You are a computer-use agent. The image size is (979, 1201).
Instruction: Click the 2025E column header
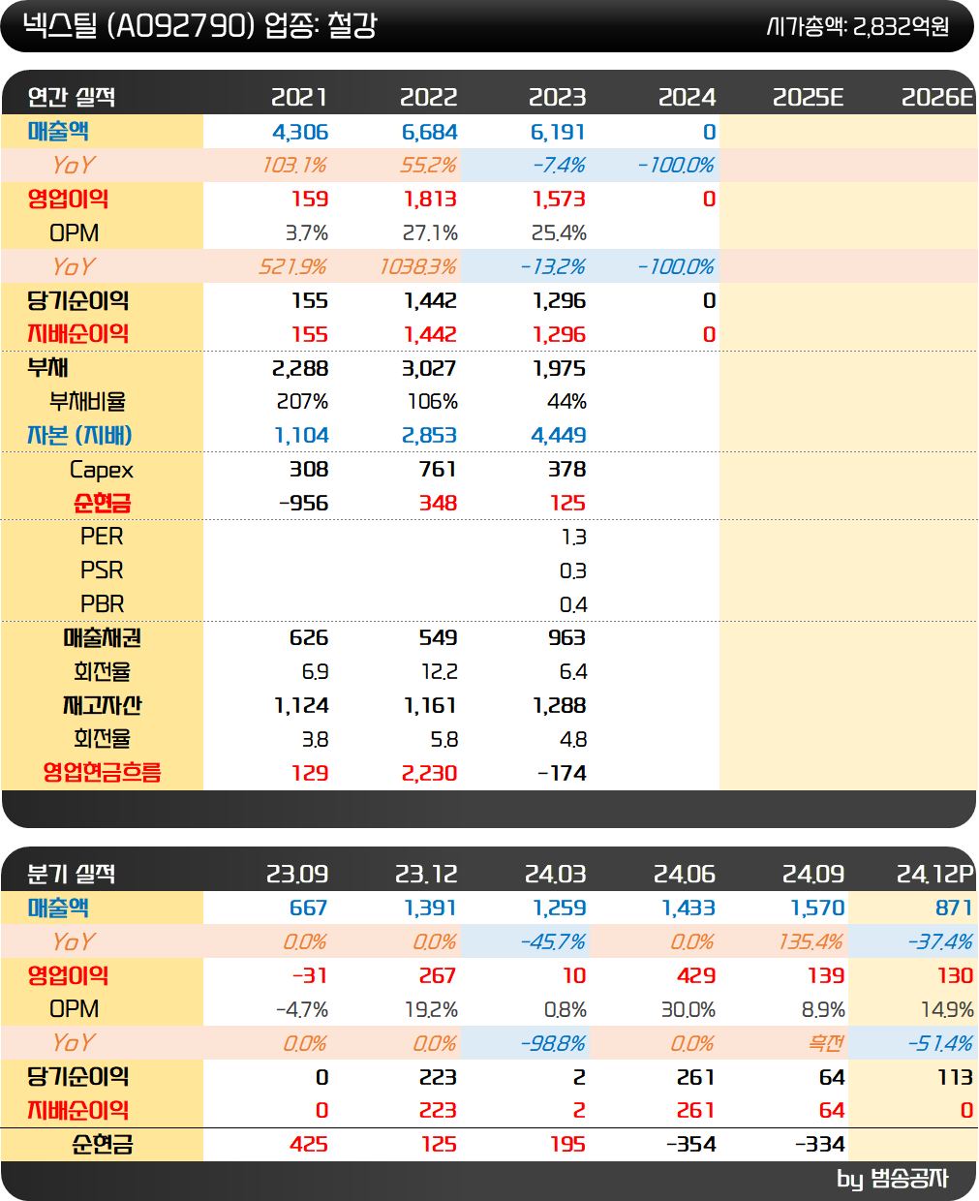pos(808,97)
